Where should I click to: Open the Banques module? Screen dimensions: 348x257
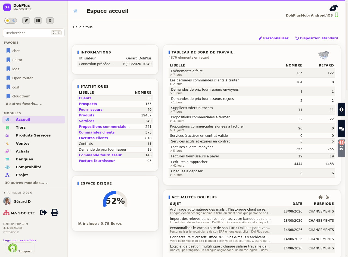34,159
